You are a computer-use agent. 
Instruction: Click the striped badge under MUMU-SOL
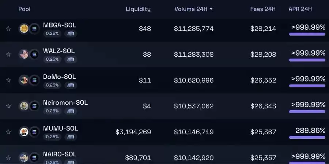click(x=71, y=137)
